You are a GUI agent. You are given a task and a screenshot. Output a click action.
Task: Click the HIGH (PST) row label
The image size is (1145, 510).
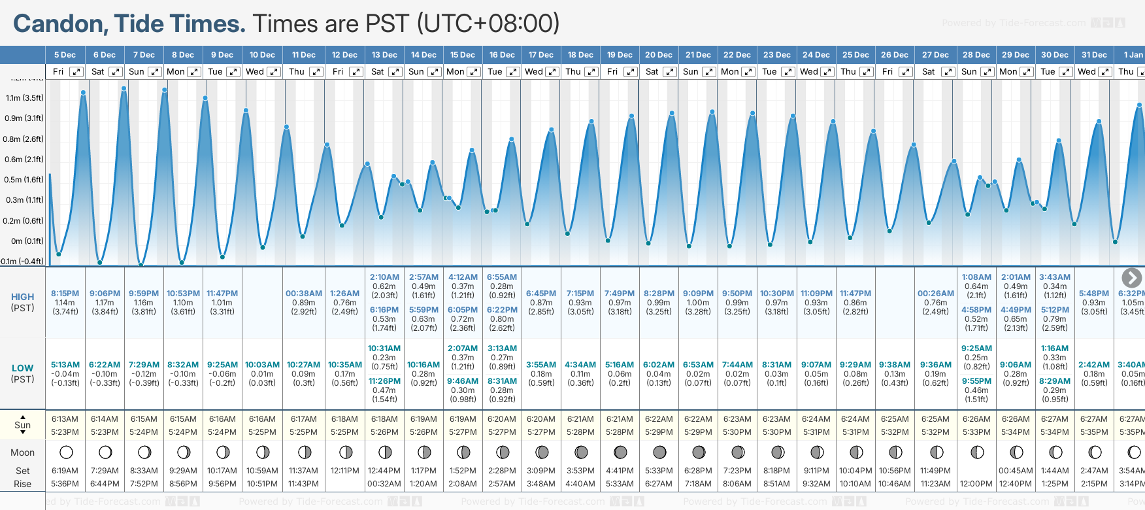[22, 302]
